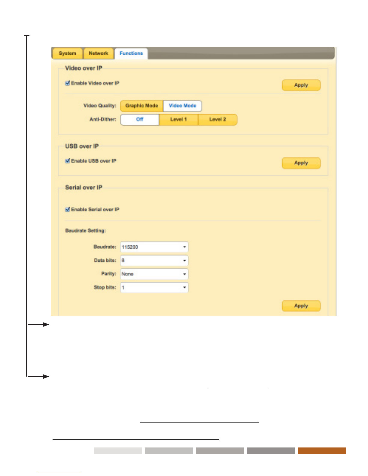Open the Parity dropdown showing None
This screenshot has width=368, height=476.
154,274
